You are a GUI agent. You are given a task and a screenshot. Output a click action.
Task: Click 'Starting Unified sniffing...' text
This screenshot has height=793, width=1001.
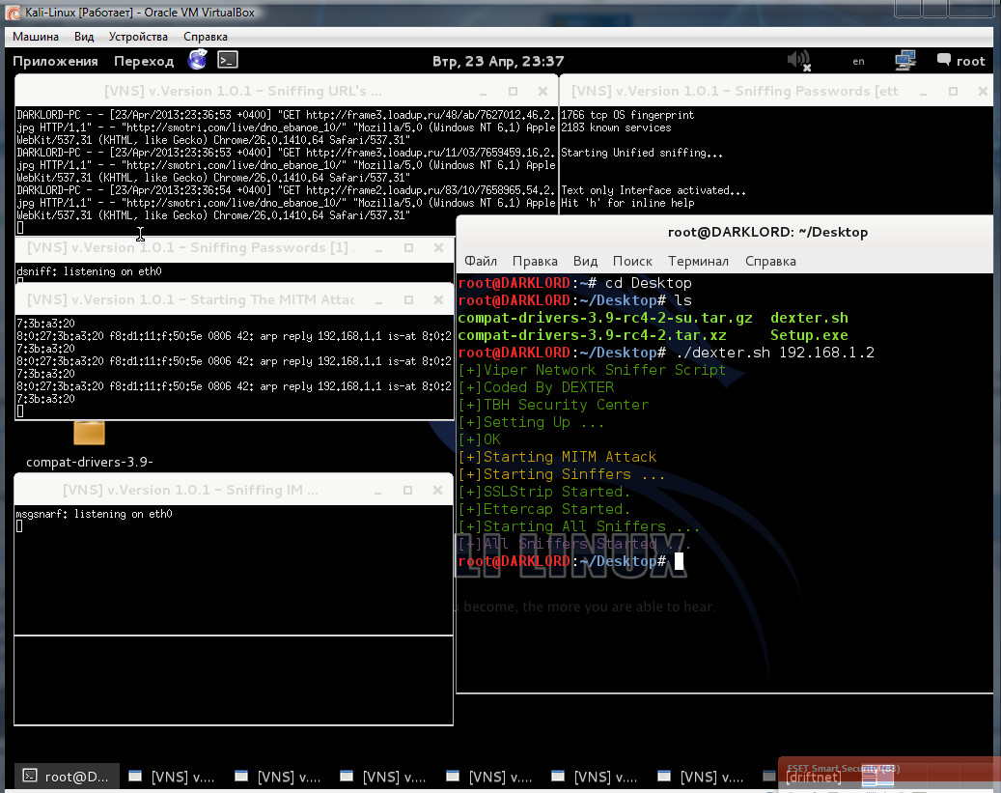642,153
